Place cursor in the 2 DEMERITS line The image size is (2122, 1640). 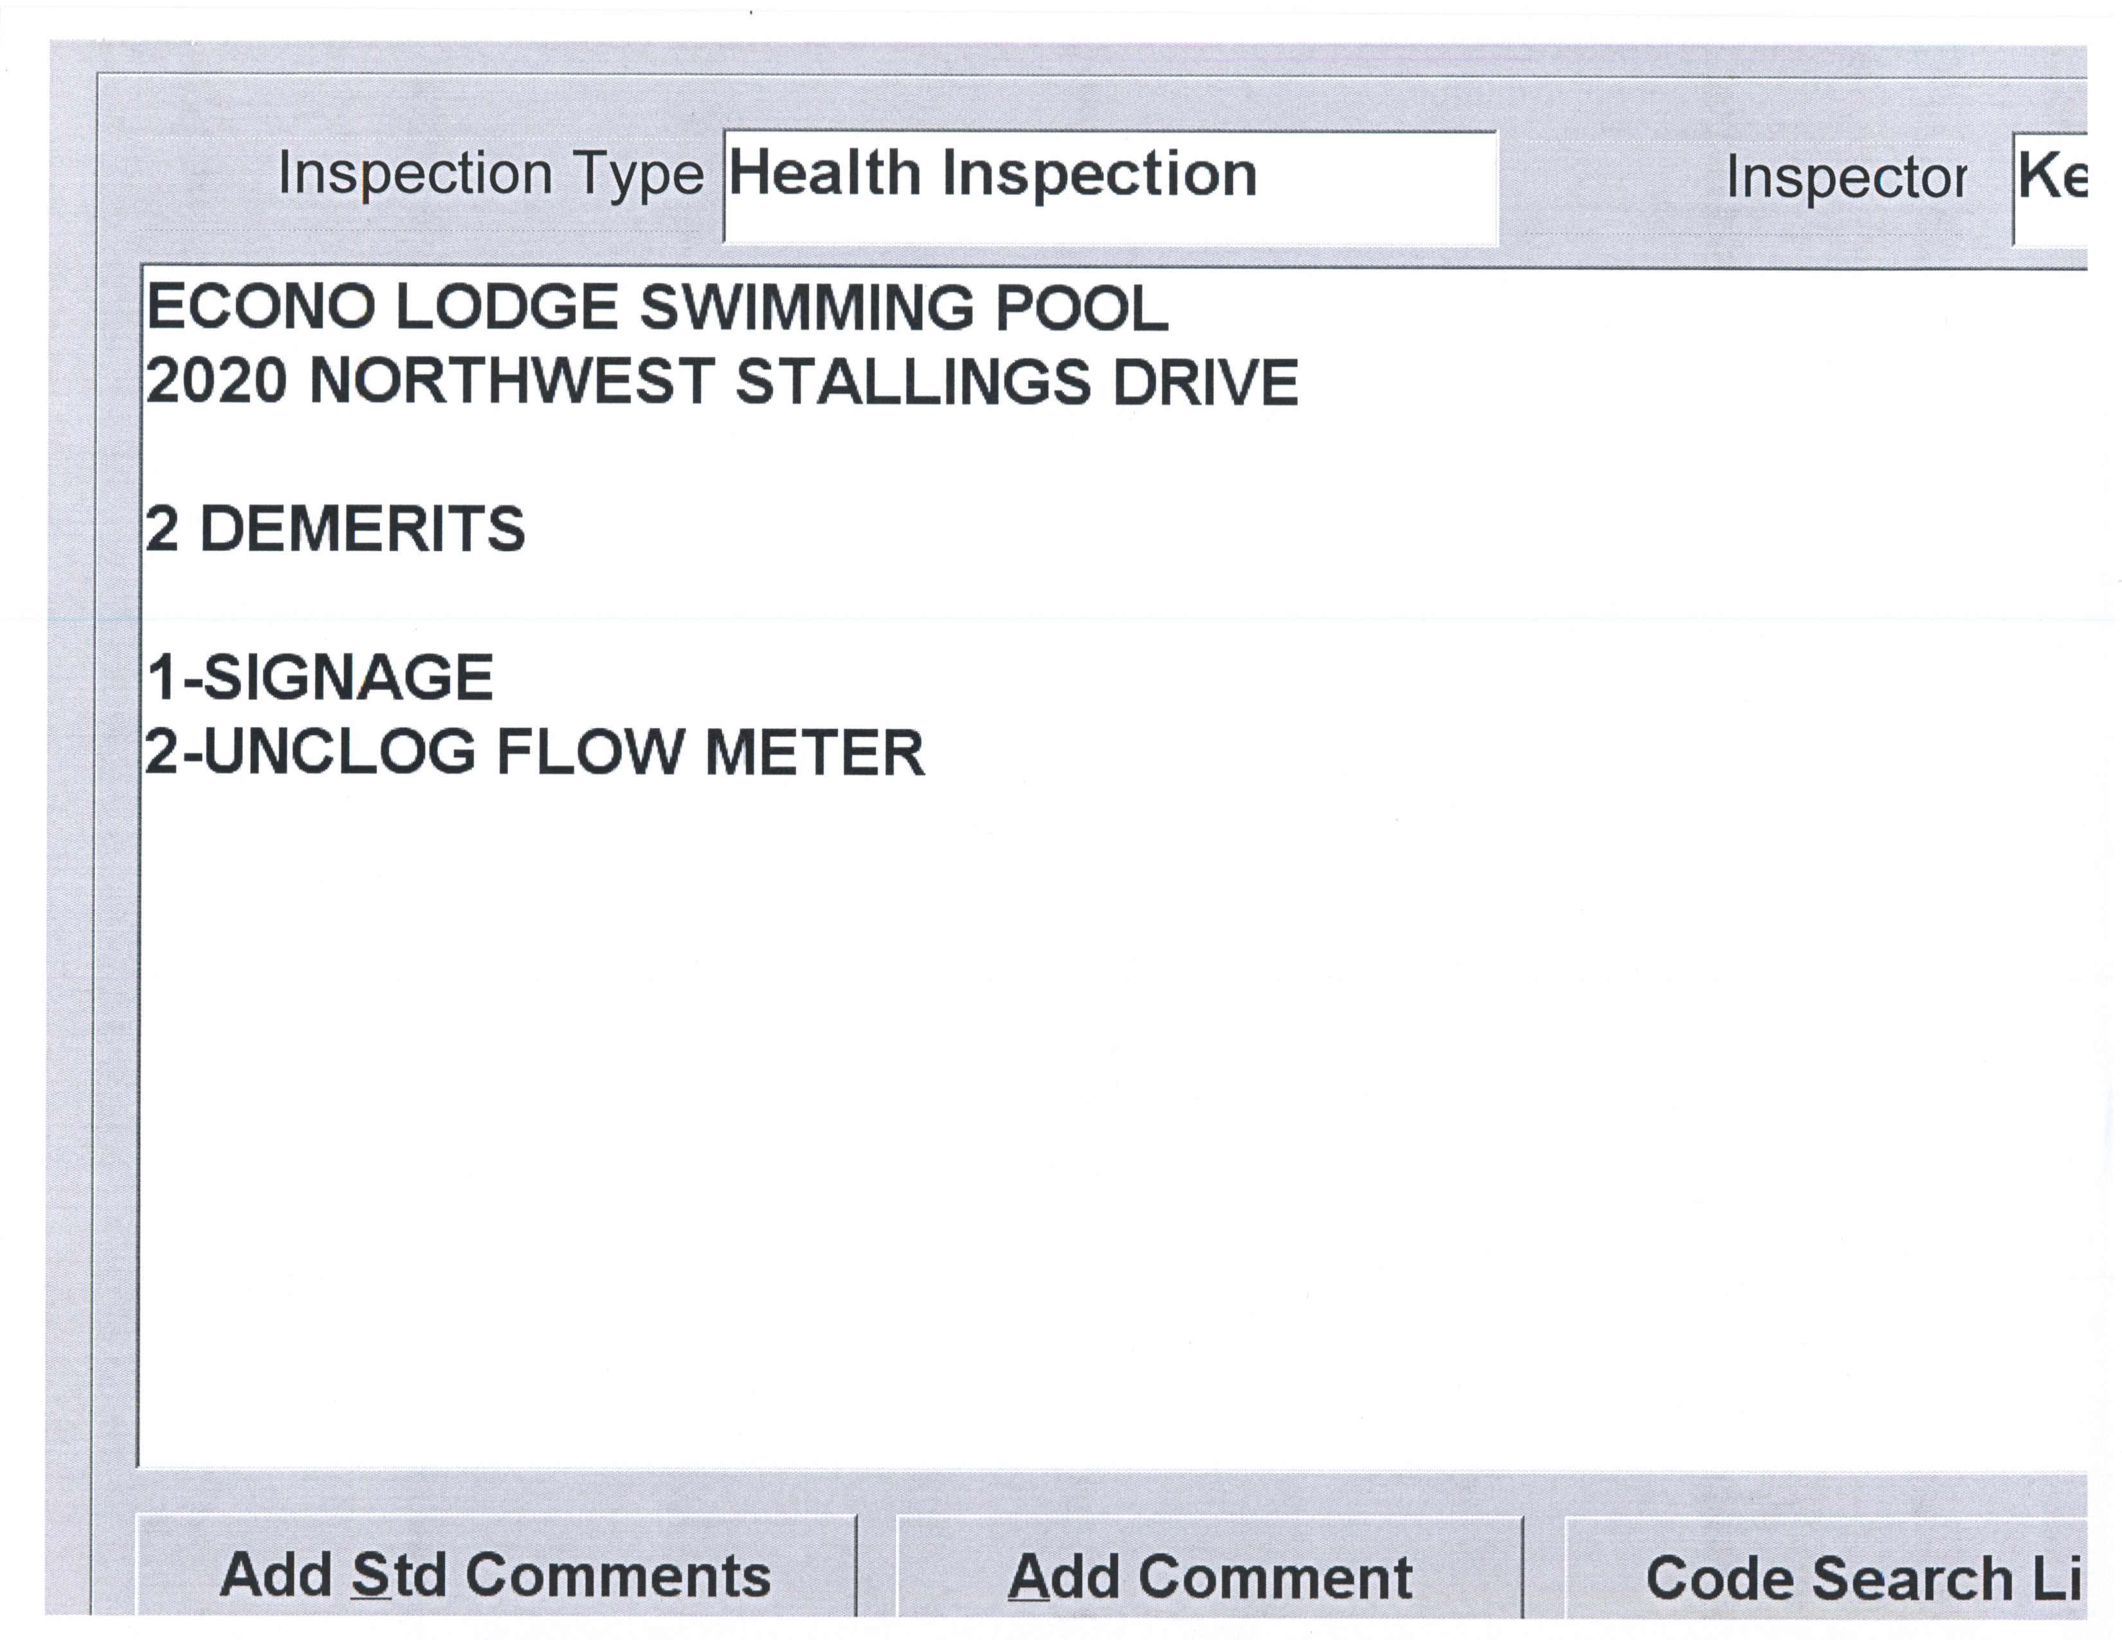coord(335,529)
